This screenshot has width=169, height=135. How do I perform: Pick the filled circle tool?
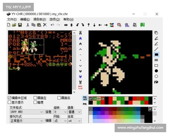(x=156, y=71)
